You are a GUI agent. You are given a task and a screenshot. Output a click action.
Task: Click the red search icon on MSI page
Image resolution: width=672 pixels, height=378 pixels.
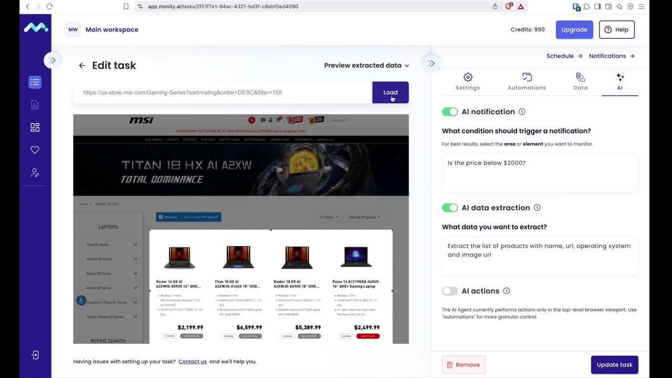tap(251, 120)
